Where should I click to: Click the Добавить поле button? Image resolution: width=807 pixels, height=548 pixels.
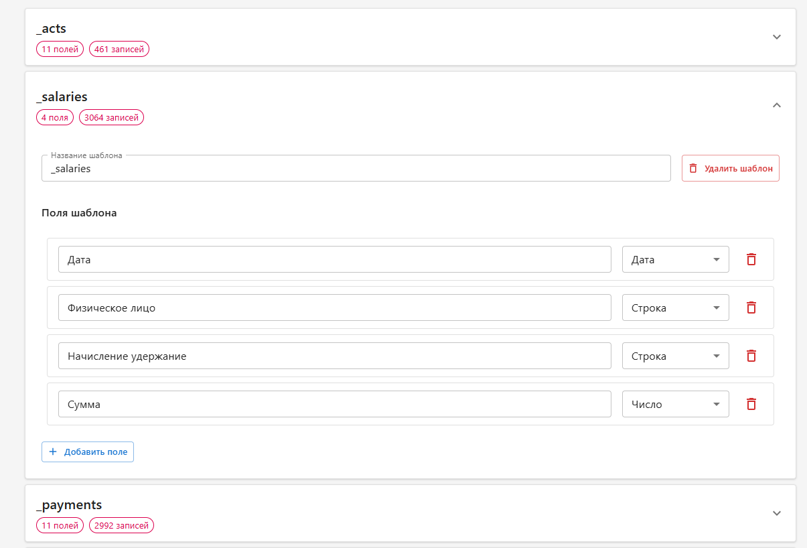click(88, 452)
